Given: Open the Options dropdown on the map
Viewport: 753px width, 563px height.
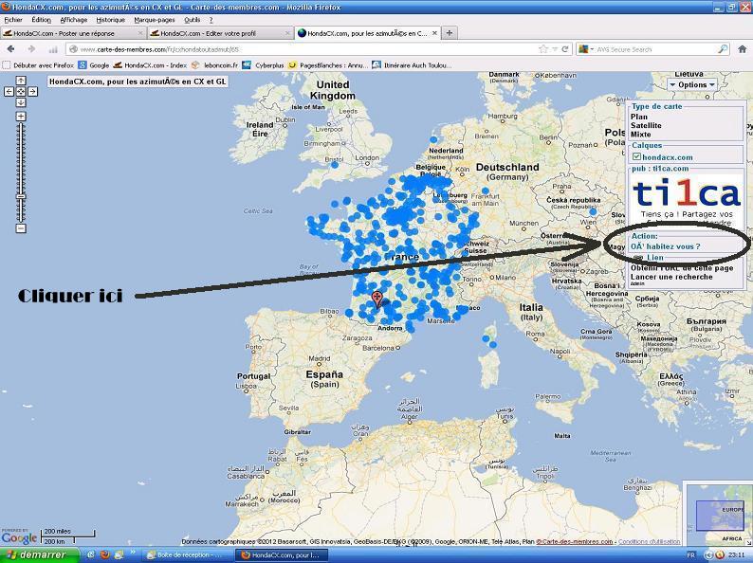Looking at the screenshot, I should [692, 84].
